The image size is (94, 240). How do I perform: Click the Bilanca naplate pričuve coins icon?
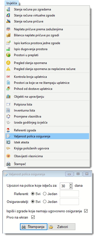pos(8,35)
